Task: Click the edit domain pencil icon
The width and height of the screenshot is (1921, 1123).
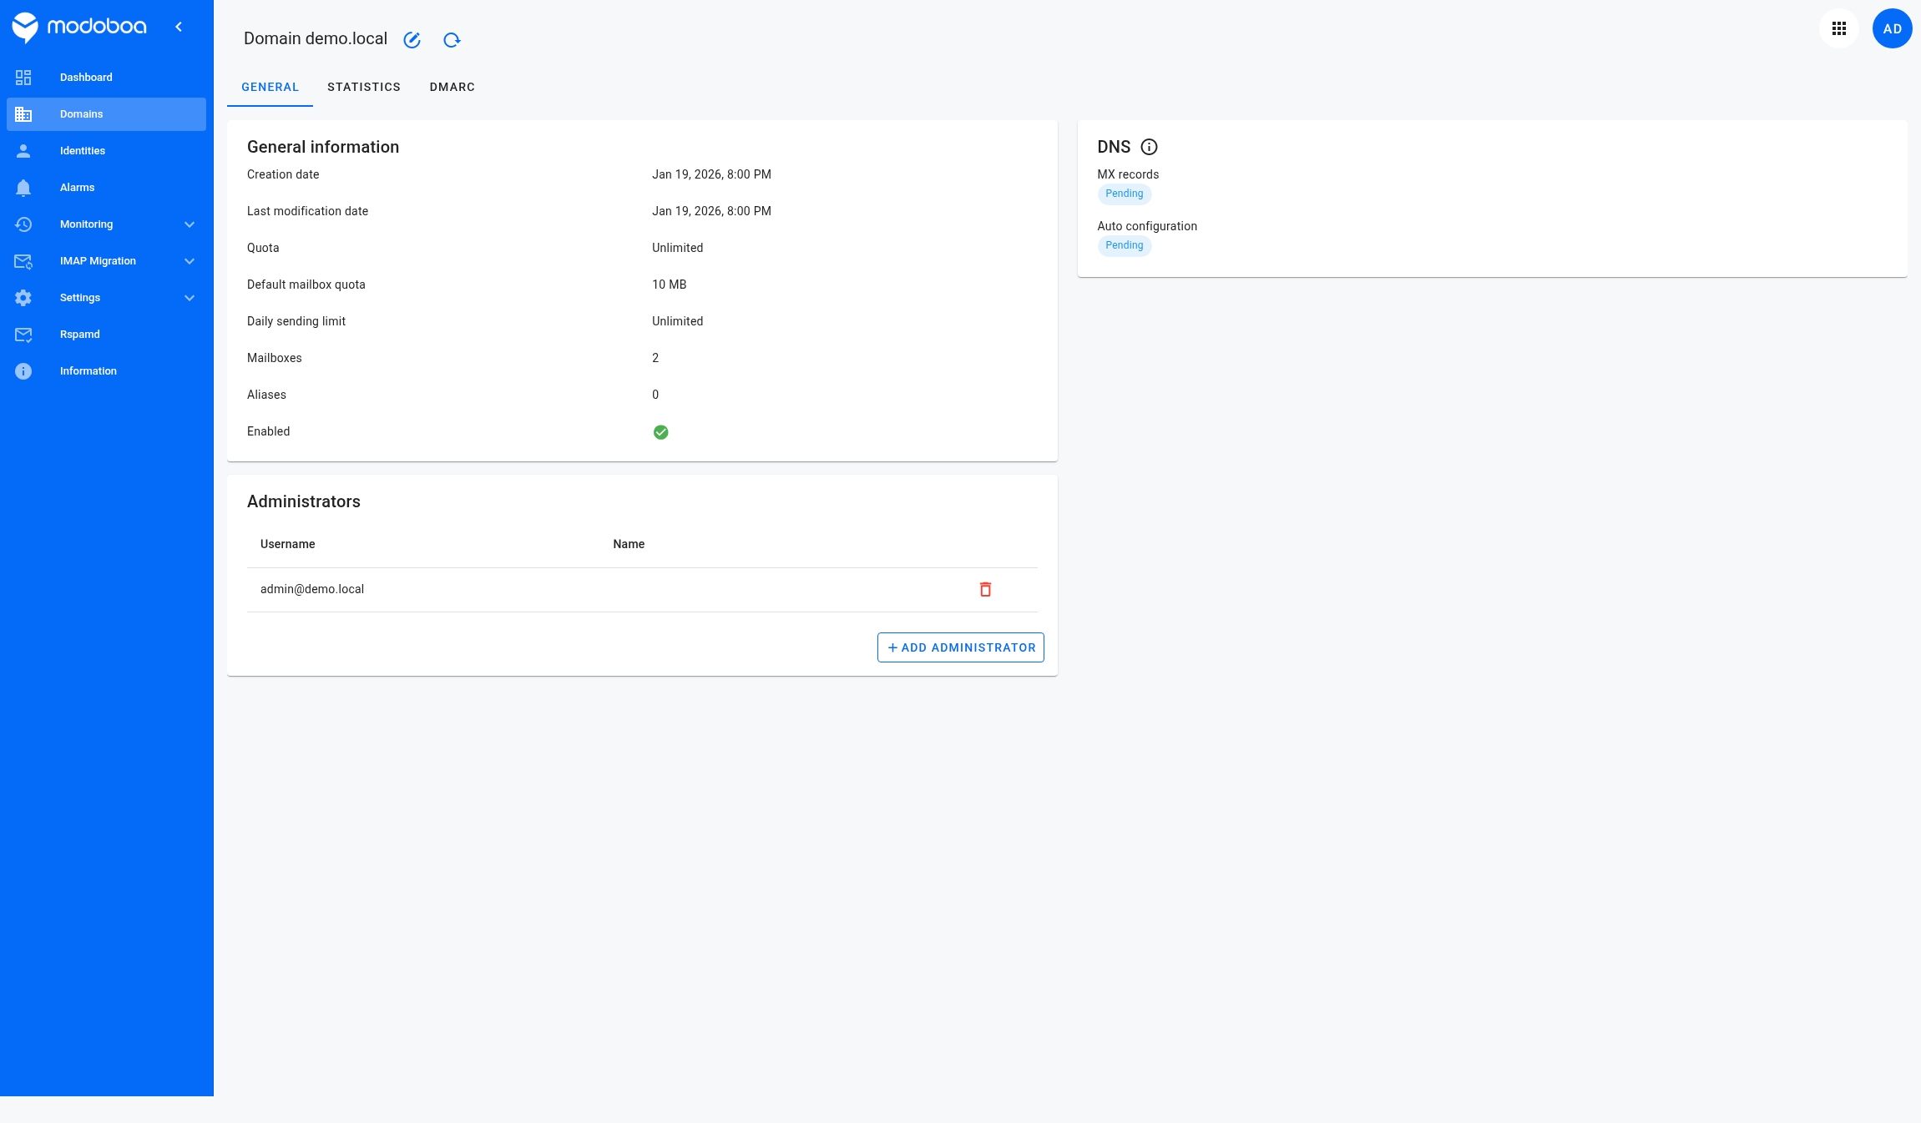Action: click(x=412, y=40)
